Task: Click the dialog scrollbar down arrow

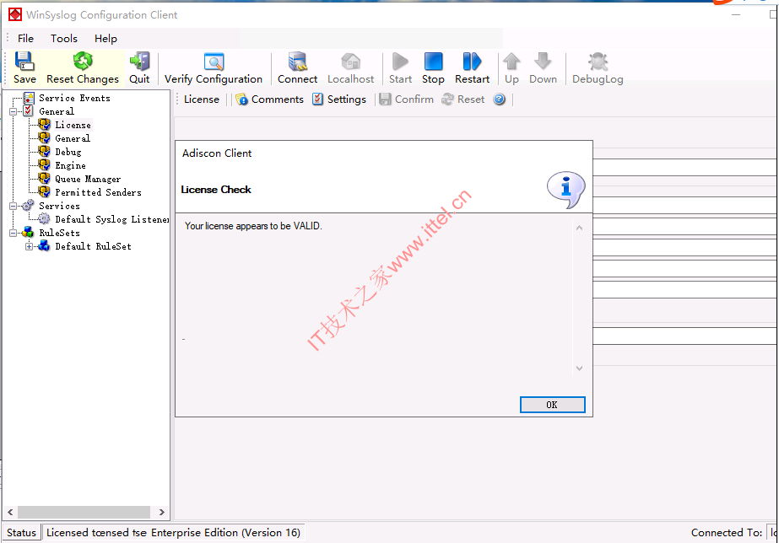Action: [x=579, y=368]
